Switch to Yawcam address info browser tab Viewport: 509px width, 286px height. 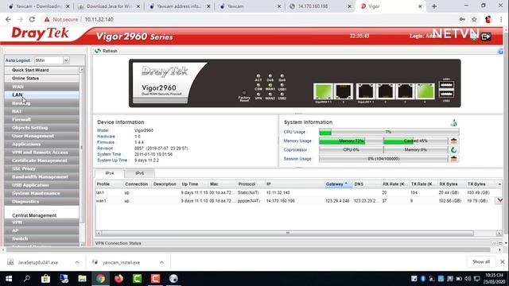pos(180,6)
